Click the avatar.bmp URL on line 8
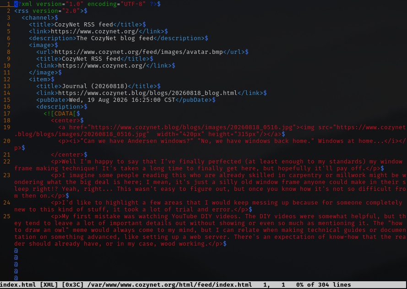This screenshot has width=407, height=289. coord(139,52)
